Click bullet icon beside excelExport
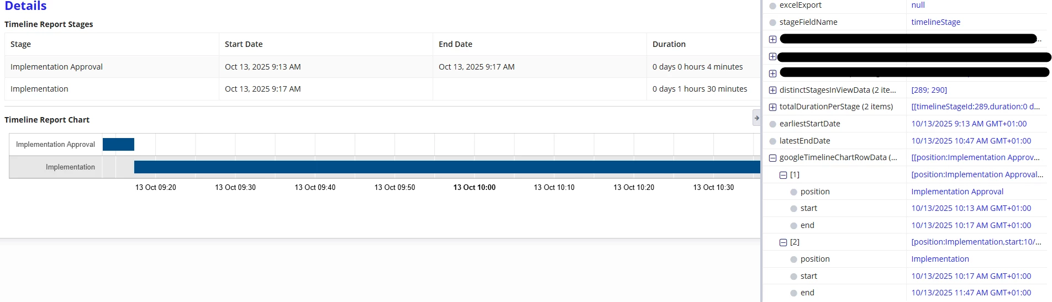Screen dimensions: 1052x302 pos(772,6)
